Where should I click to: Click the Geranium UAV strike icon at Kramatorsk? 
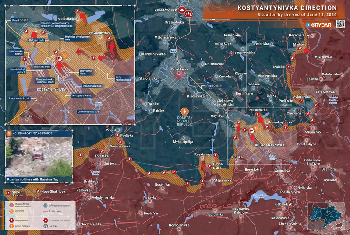[182, 10]
